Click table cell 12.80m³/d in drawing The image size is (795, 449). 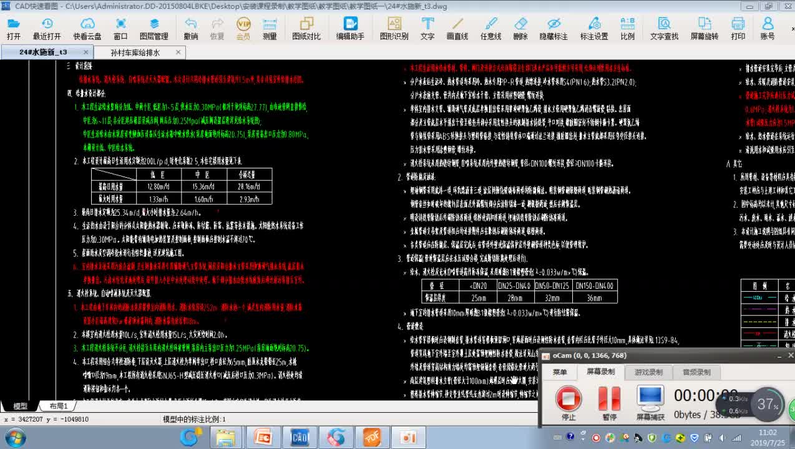tap(159, 186)
